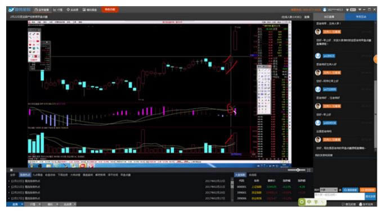The height and width of the screenshot is (211, 382).
Task: Click the host avatar on the first chat message
Action: coord(318,32)
